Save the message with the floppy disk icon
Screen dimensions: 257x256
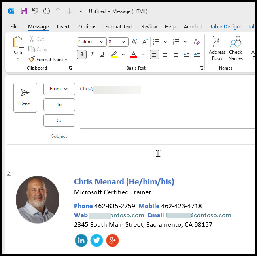(x=24, y=11)
